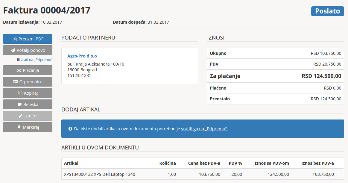Image resolution: width=348 pixels, height=183 pixels.
Task: Click the Poslato status badge
Action: tap(327, 11)
